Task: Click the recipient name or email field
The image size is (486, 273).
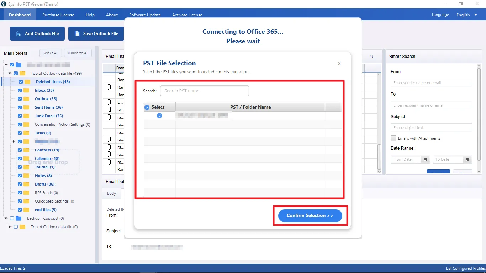Action: 432,105
